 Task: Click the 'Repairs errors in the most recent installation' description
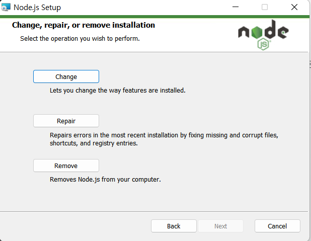coord(164,139)
